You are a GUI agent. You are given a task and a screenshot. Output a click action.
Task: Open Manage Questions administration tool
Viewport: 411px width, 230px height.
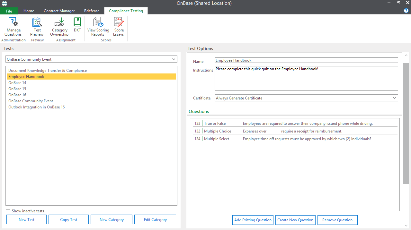tap(13, 27)
